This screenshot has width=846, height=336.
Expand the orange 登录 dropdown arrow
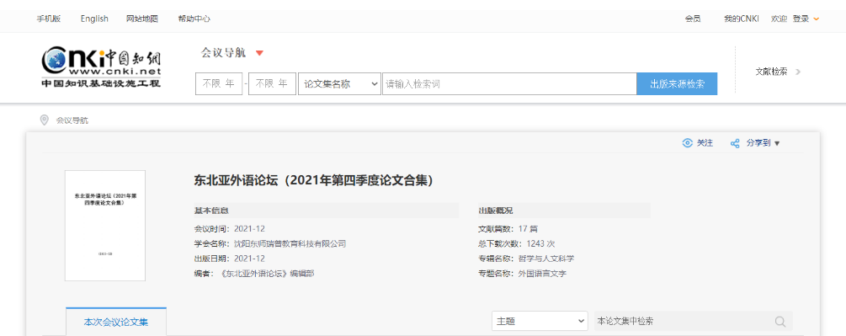pyautogui.click(x=817, y=19)
